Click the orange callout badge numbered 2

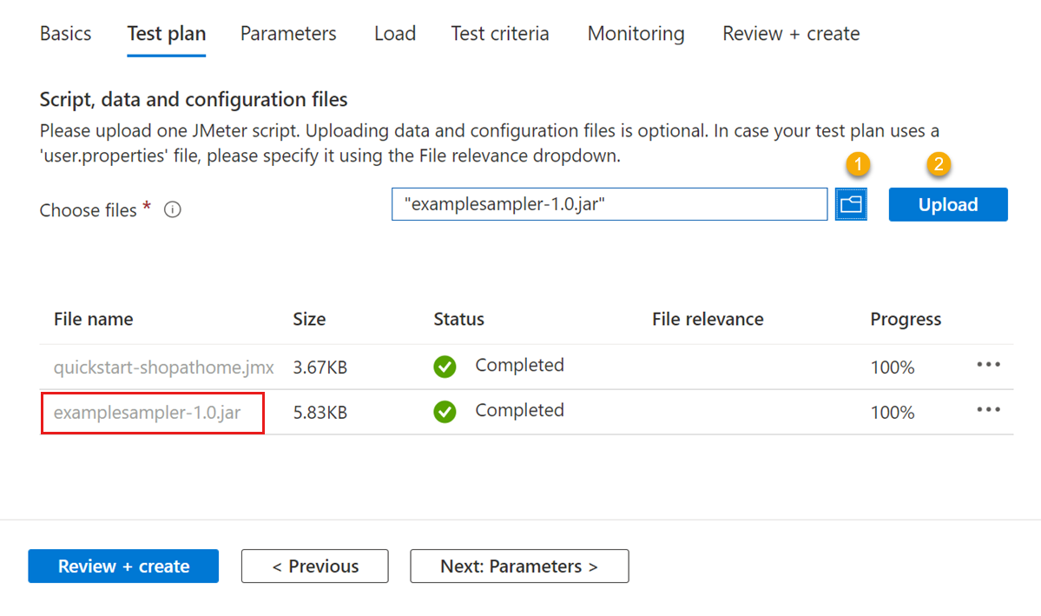point(939,163)
